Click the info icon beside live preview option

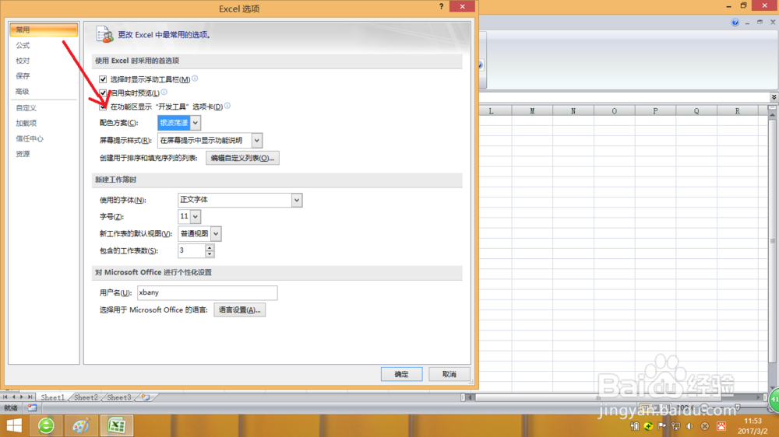164,92
